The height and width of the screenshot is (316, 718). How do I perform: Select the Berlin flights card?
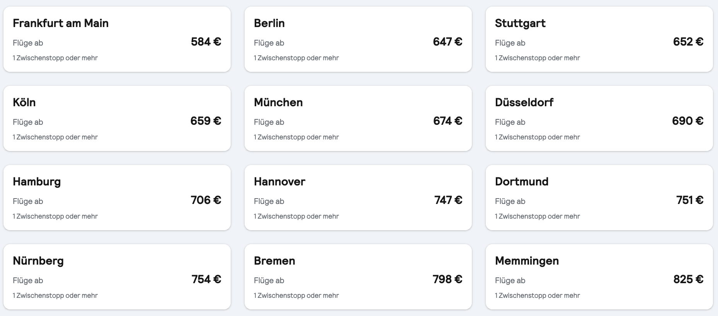point(358,39)
